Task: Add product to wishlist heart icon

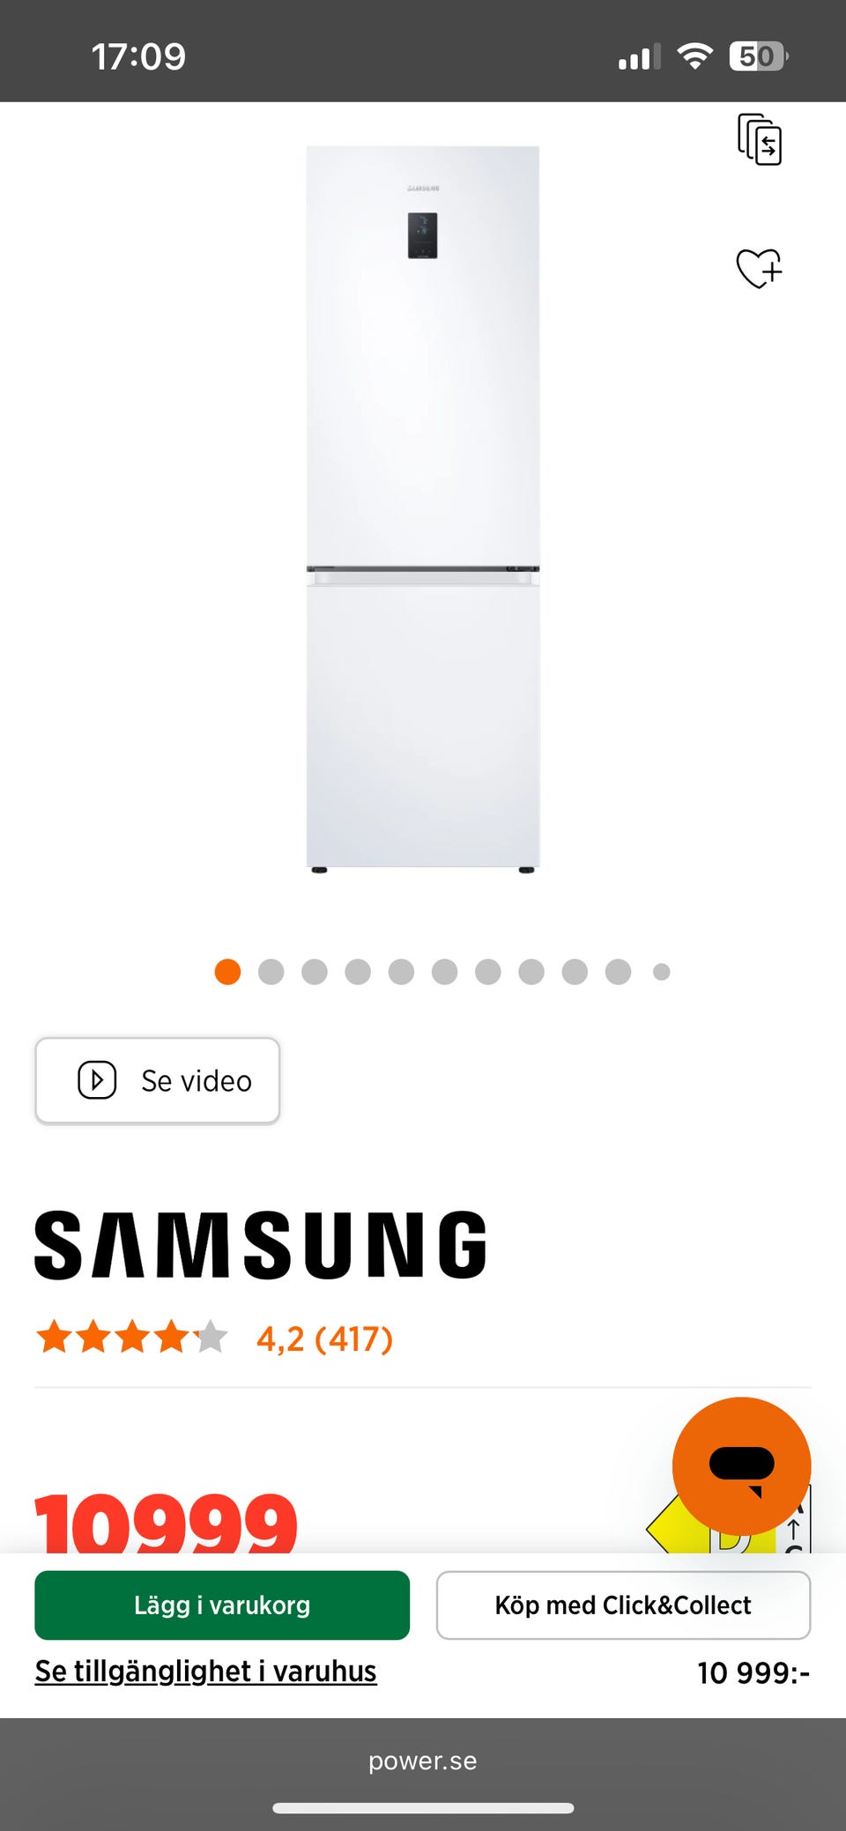Action: (x=759, y=268)
